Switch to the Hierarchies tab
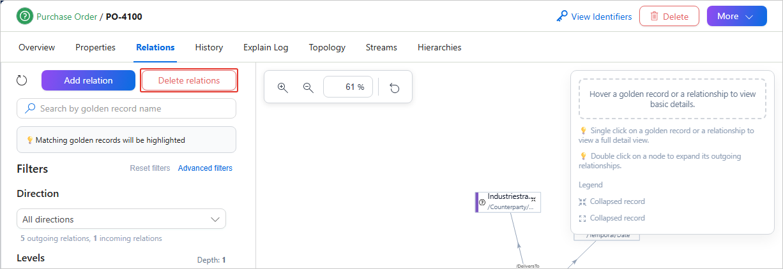Screen dimensions: 783x269 tap(439, 47)
